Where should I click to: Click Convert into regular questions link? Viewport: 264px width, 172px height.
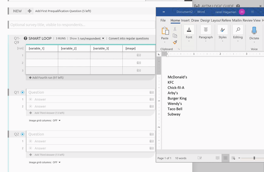click(129, 38)
